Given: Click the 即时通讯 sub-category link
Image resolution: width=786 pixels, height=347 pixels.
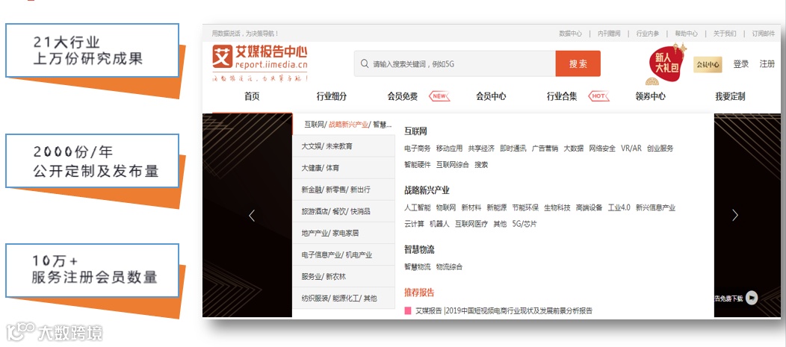Looking at the screenshot, I should pyautogui.click(x=513, y=149).
